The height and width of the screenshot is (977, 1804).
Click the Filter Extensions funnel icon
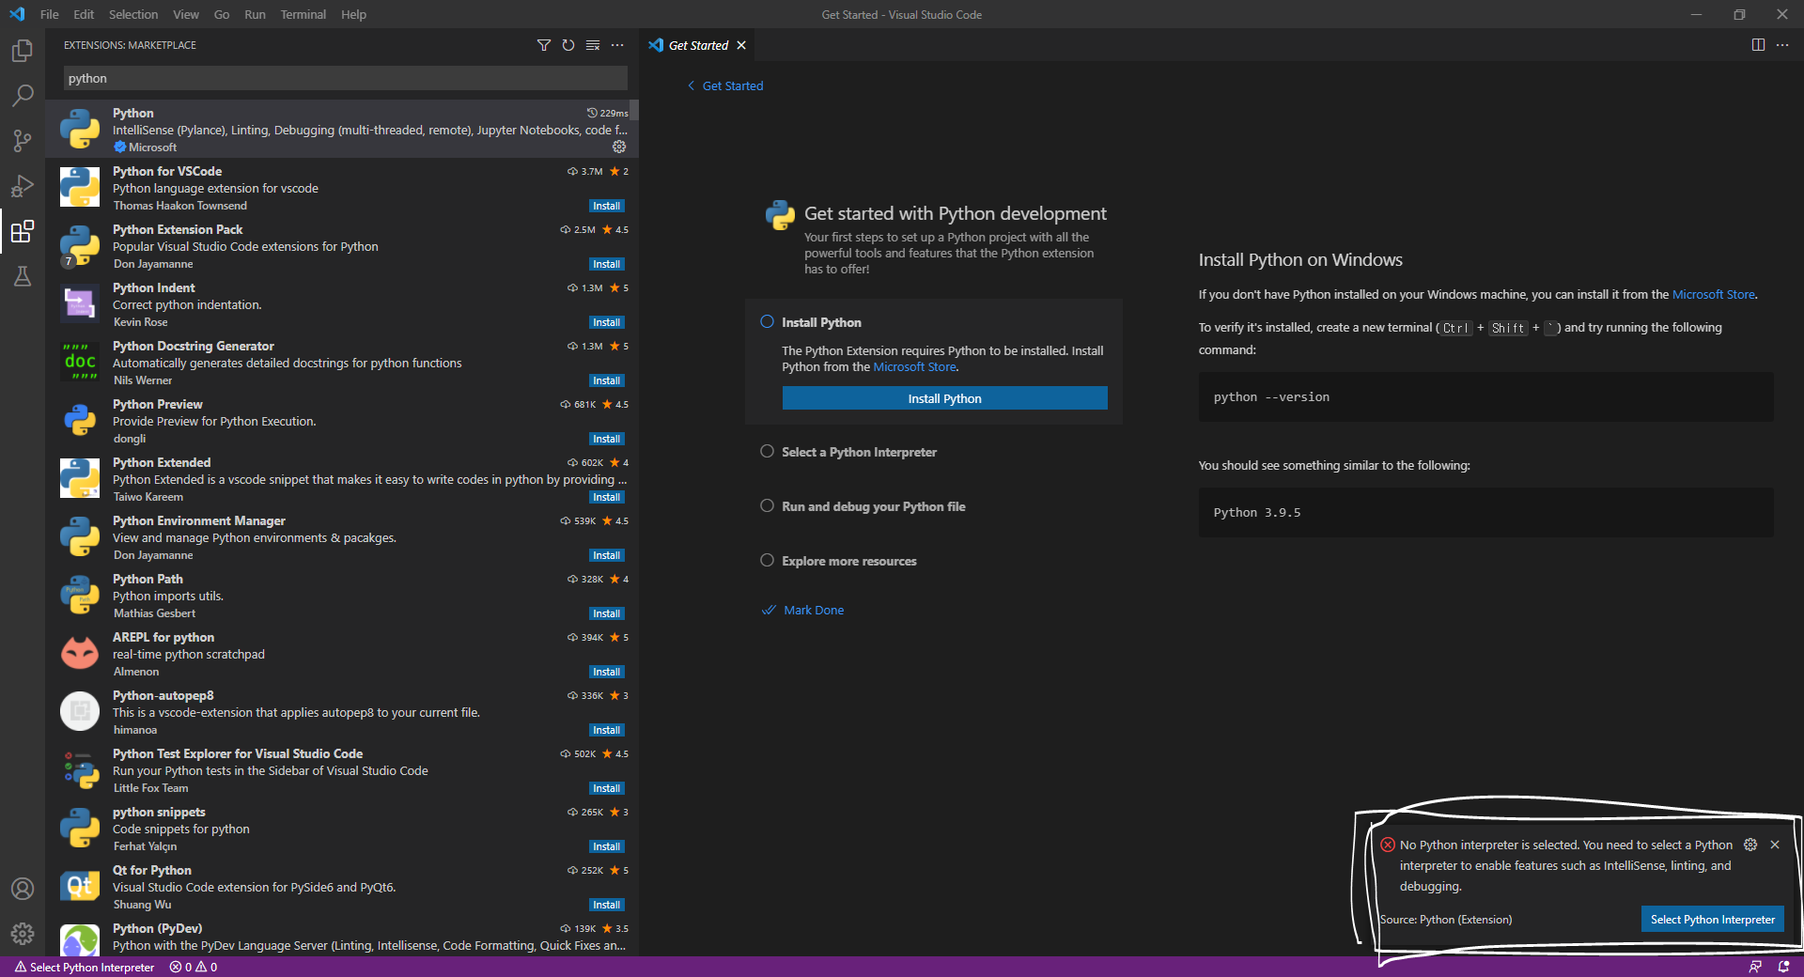coord(544,45)
